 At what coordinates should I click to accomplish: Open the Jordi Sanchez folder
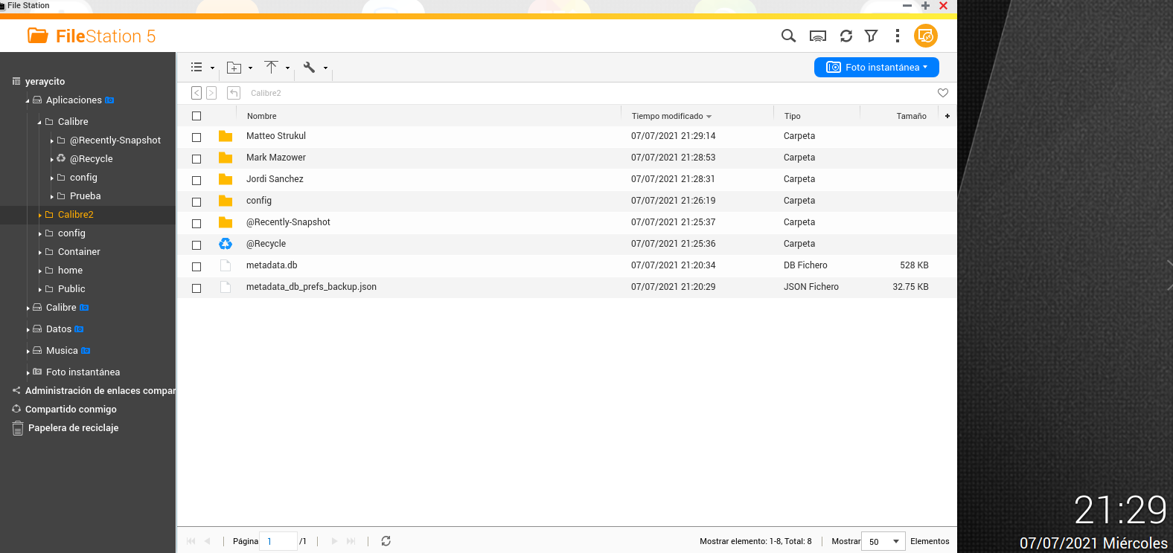coord(275,179)
